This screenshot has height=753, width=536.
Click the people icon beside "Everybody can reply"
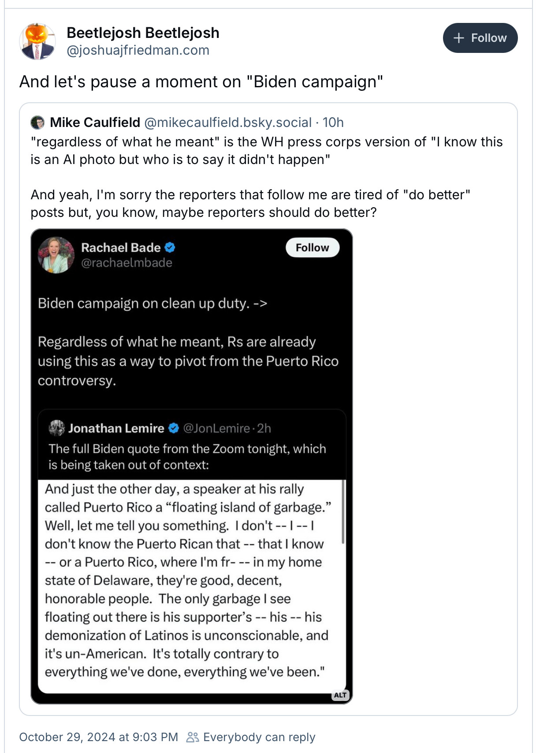point(192,737)
